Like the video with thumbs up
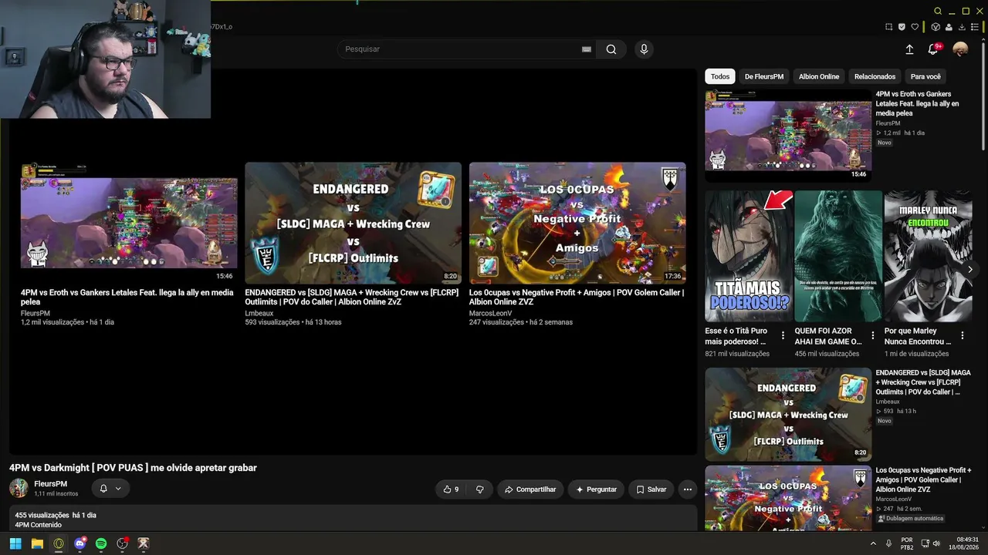 coord(451,489)
